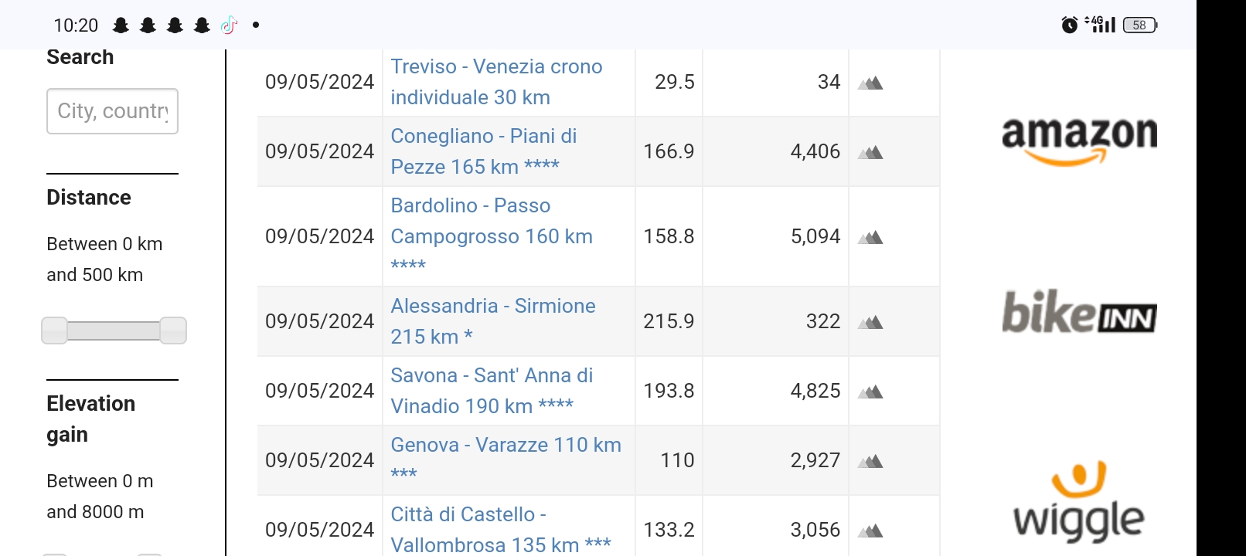Click the Distance slider right handle
Viewport: 1246px width, 556px height.
click(173, 331)
